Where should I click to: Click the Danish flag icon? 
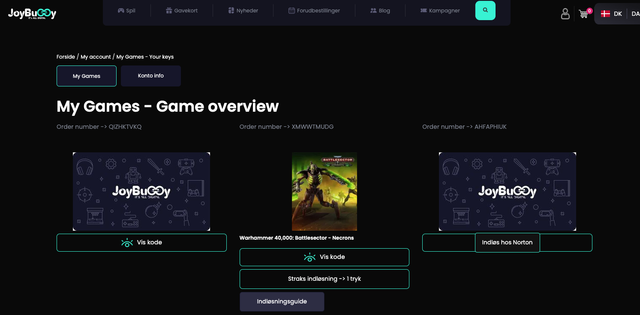(605, 14)
